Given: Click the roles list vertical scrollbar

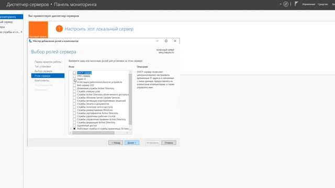Looking at the screenshot, I should 130,99.
